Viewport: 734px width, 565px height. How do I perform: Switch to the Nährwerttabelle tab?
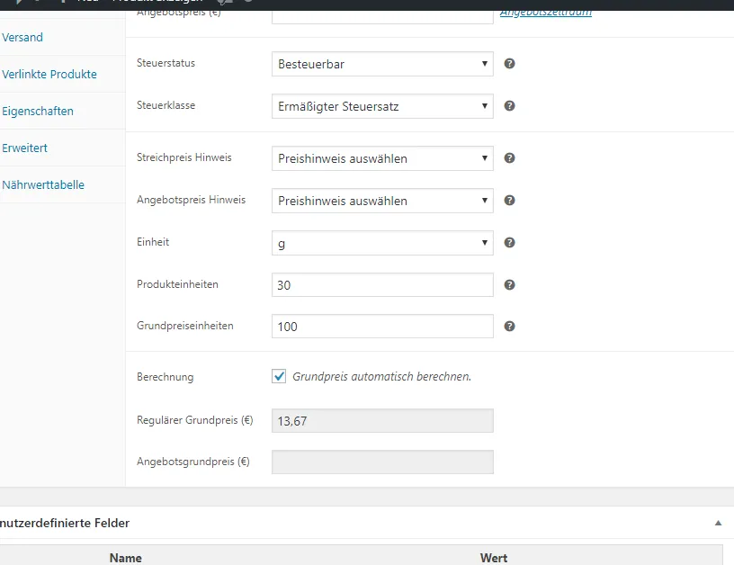43,185
